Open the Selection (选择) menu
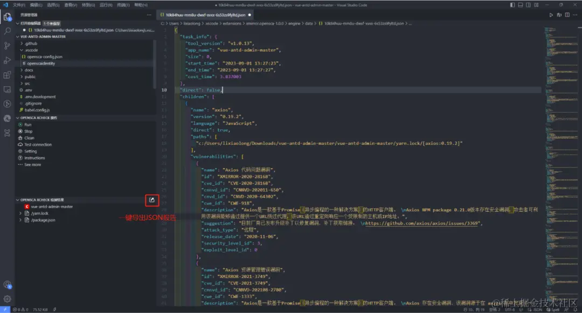Viewport: 582px width, 313px height. (53, 5)
